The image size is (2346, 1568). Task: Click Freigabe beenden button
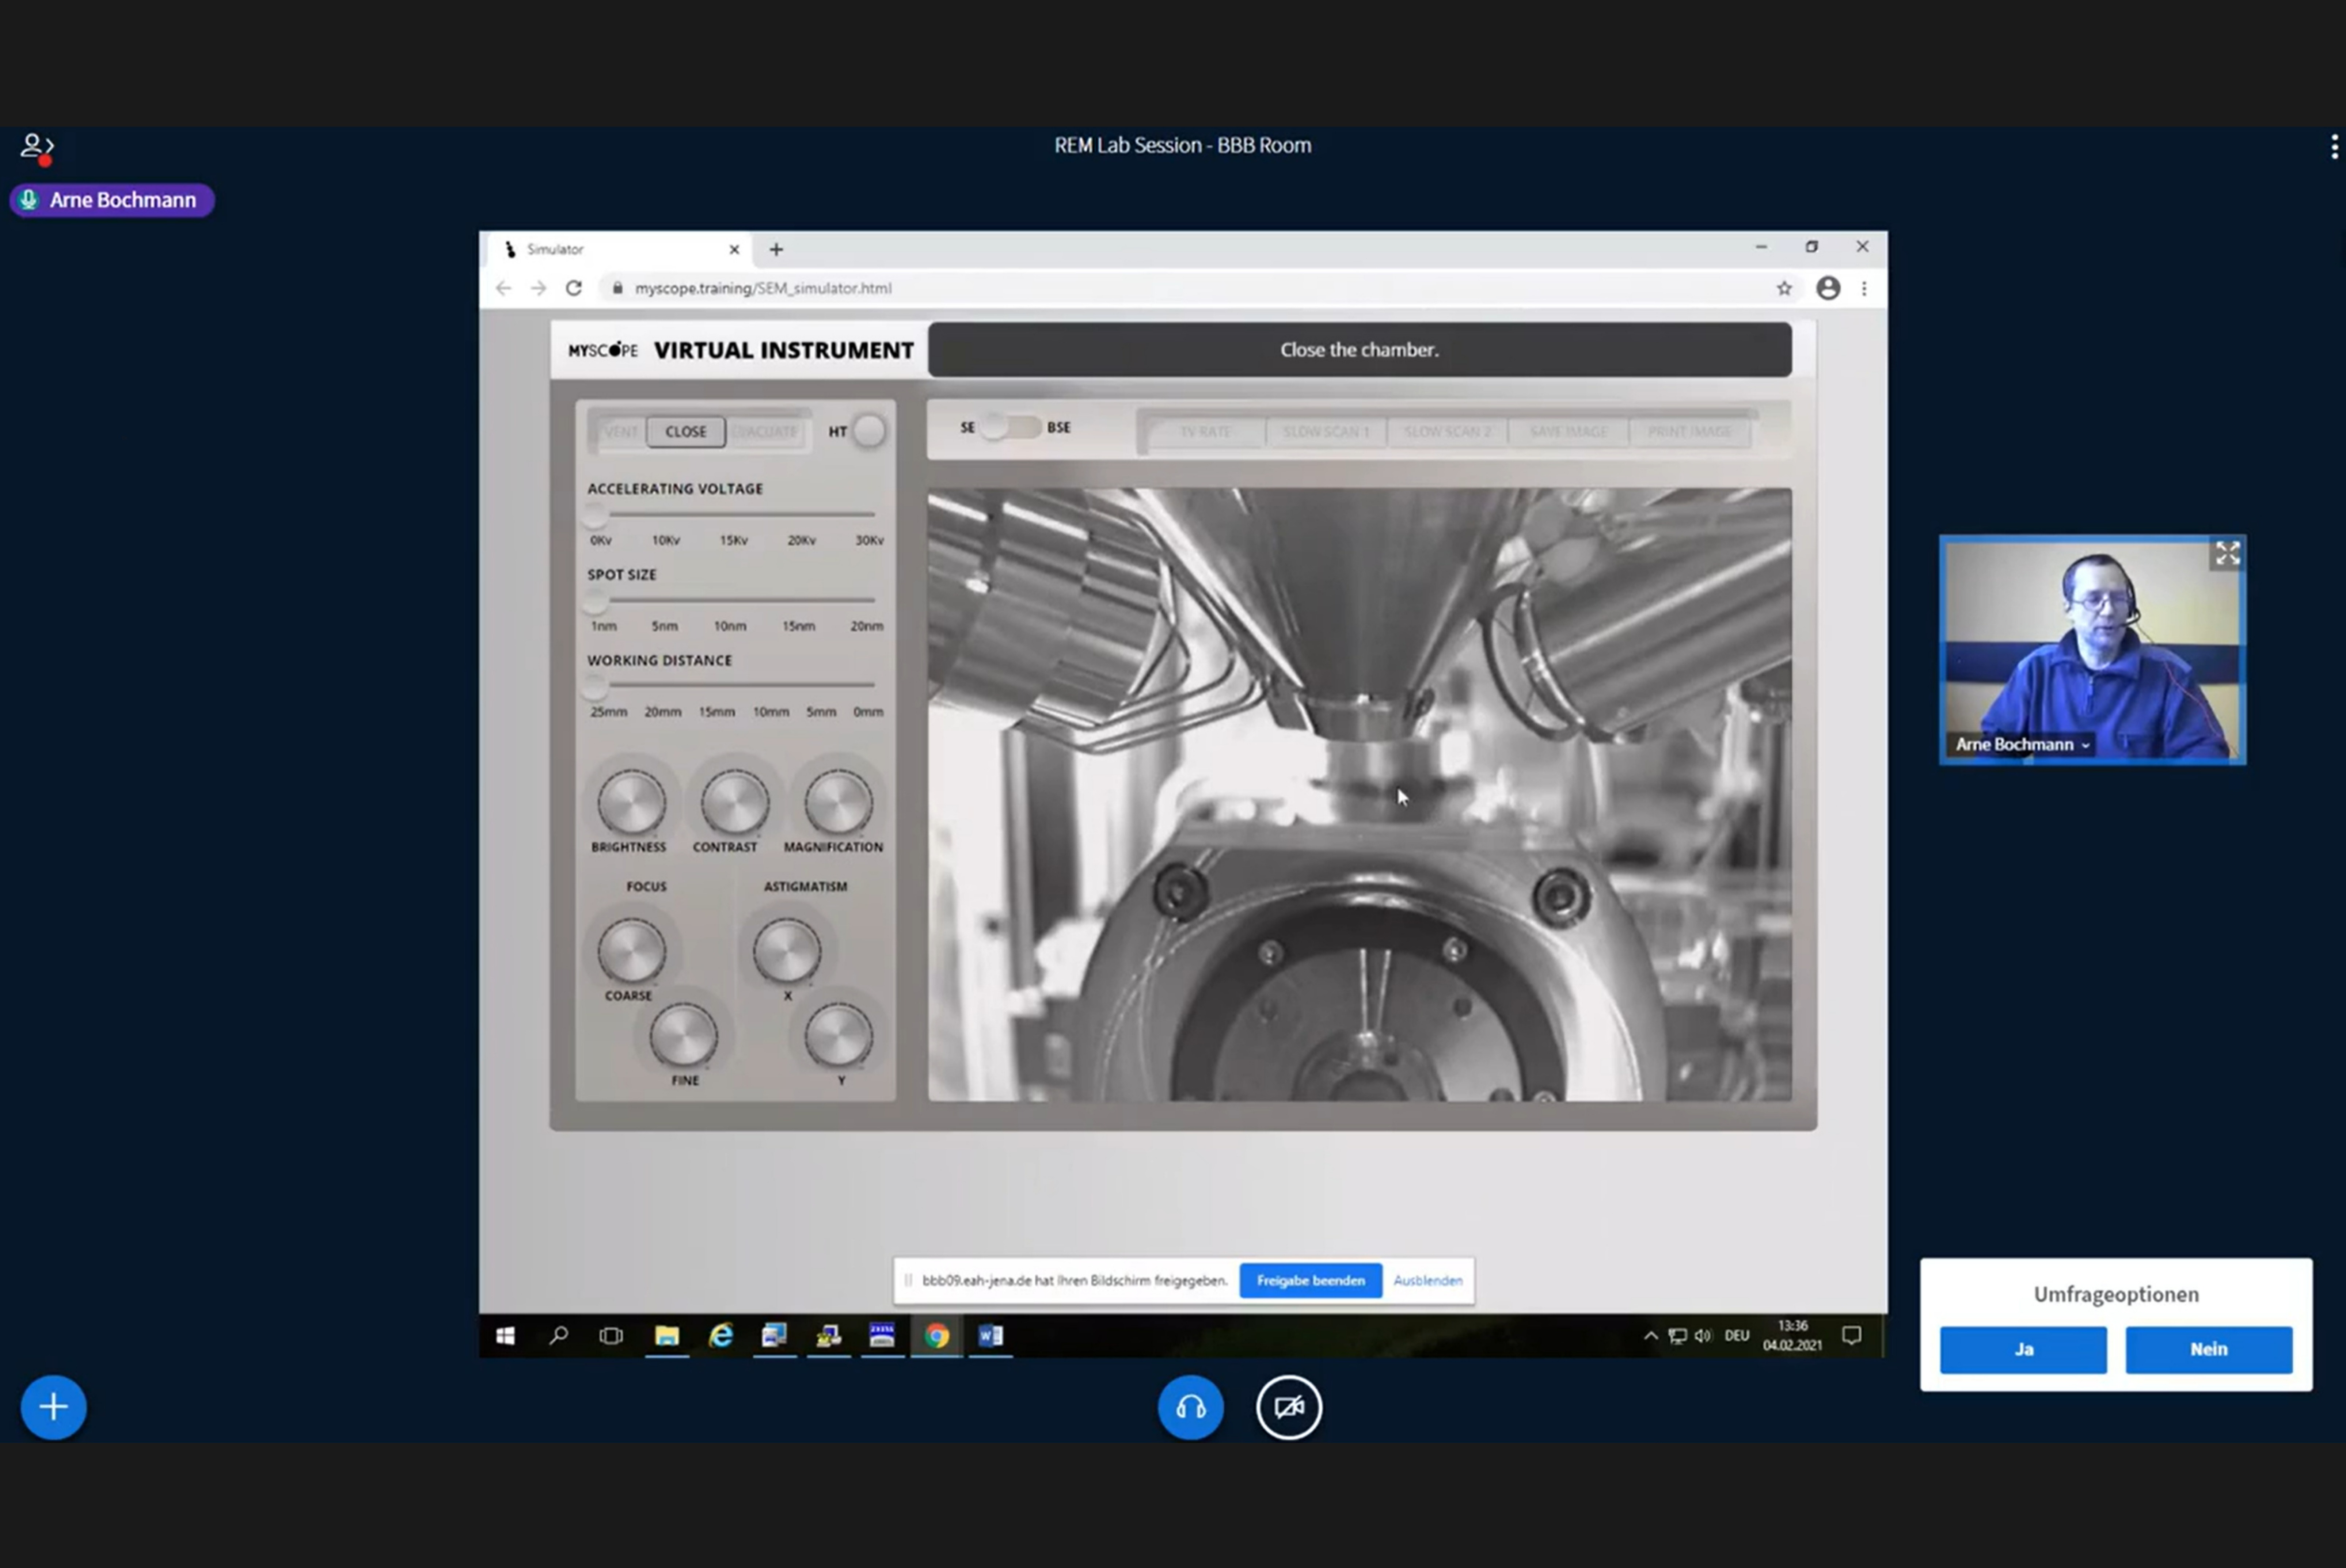coord(1310,1280)
